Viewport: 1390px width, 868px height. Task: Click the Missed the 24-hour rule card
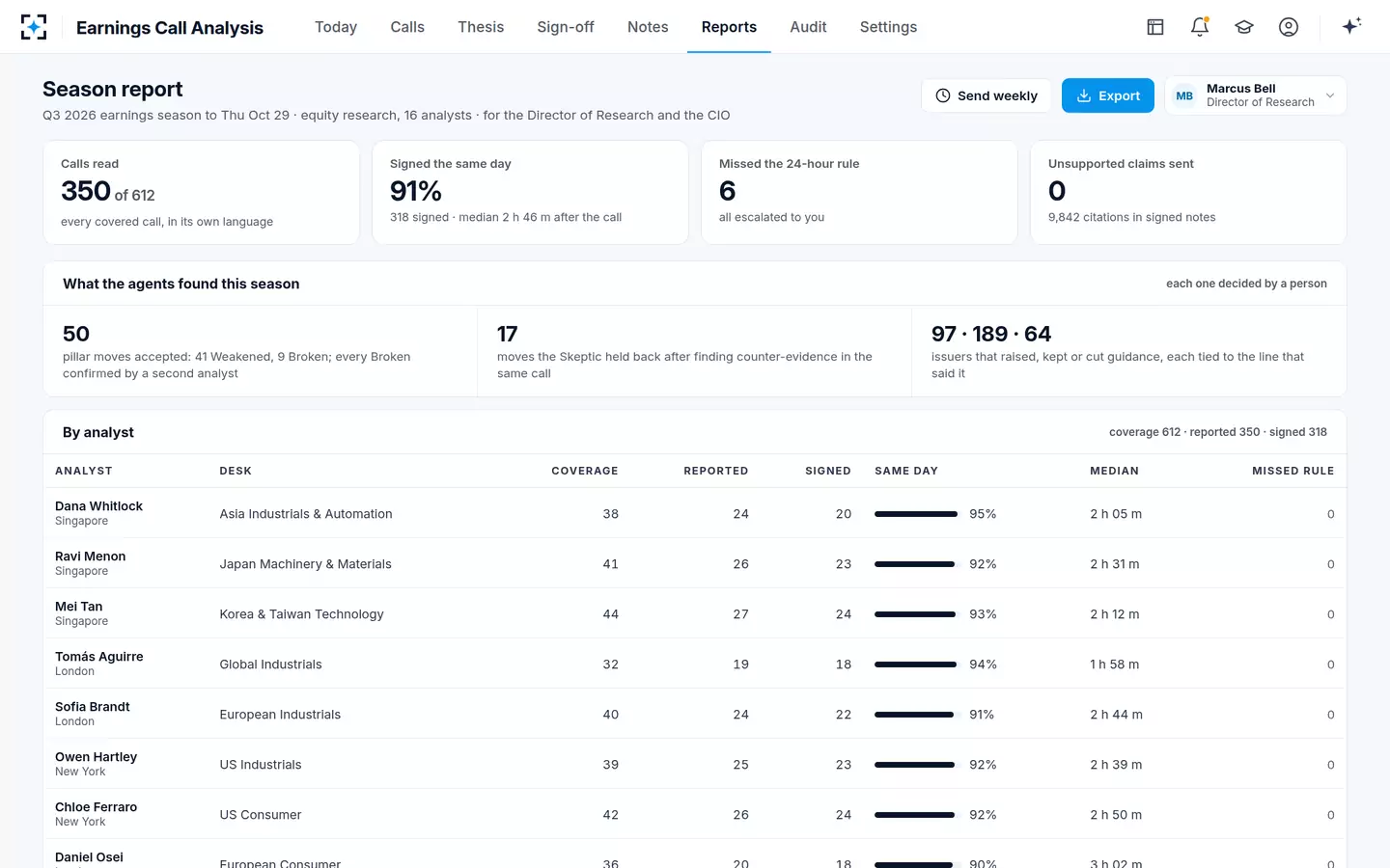pos(859,193)
